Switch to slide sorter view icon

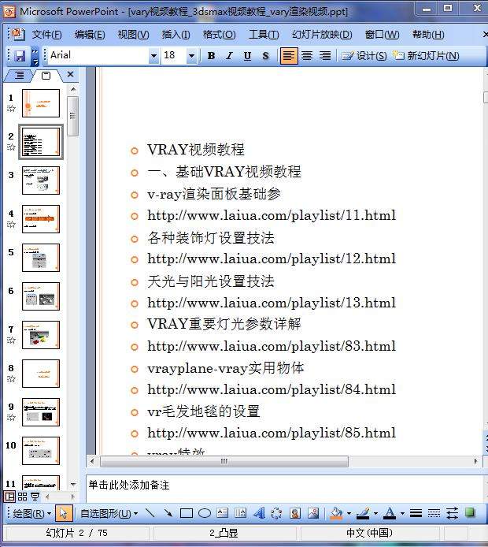click(x=22, y=497)
